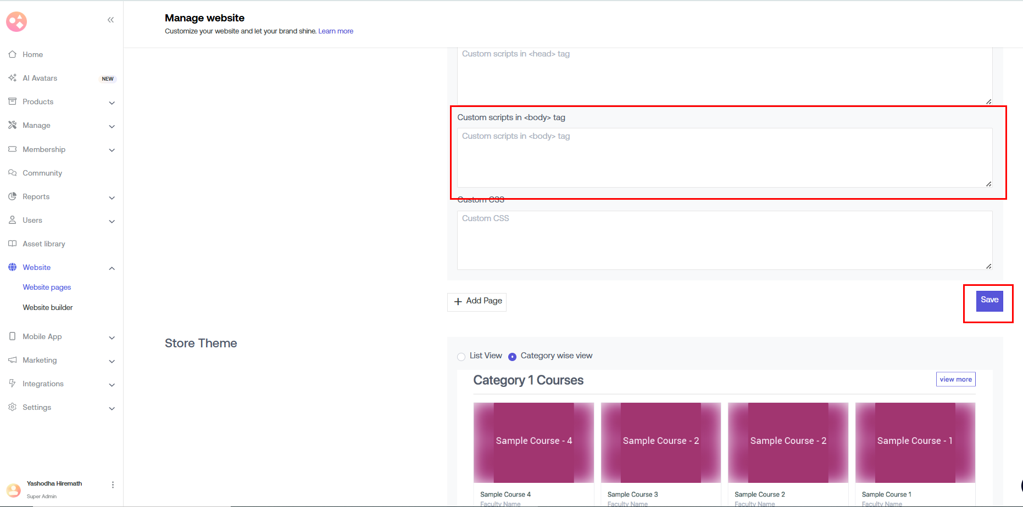1023x507 pixels.
Task: Click the Sample Course - 4 thumbnail
Action: tap(533, 442)
